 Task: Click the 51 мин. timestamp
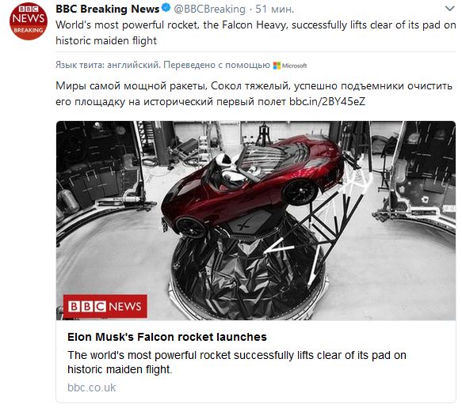click(275, 9)
